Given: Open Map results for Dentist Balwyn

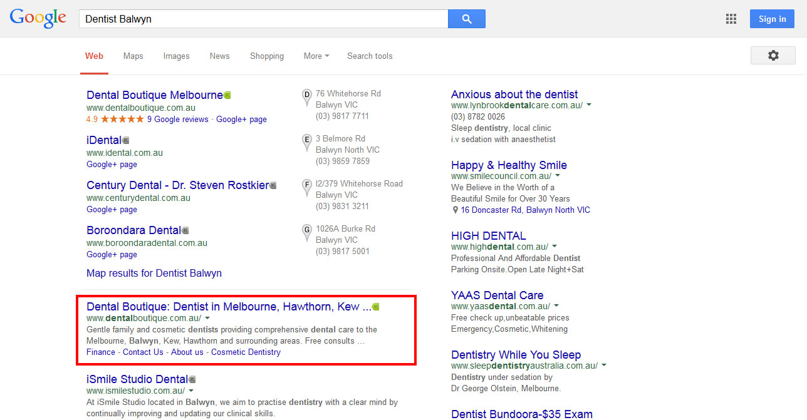Looking at the screenshot, I should point(154,273).
